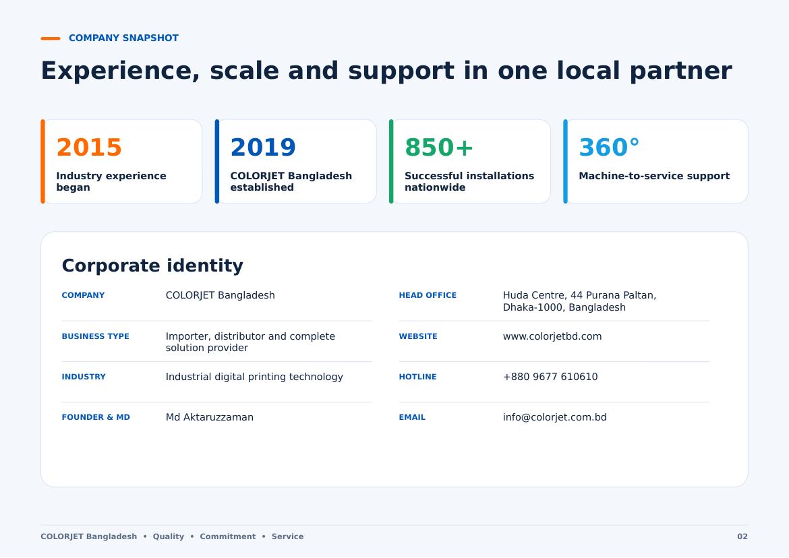
Task: Select 'COLORJET Bangladesh established' caption
Action: 291,181
